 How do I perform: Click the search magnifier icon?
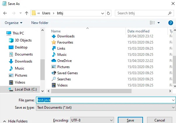(170, 13)
